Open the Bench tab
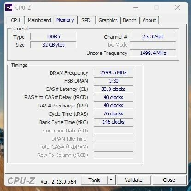Viewport: 191px width, 191px height. (130, 20)
